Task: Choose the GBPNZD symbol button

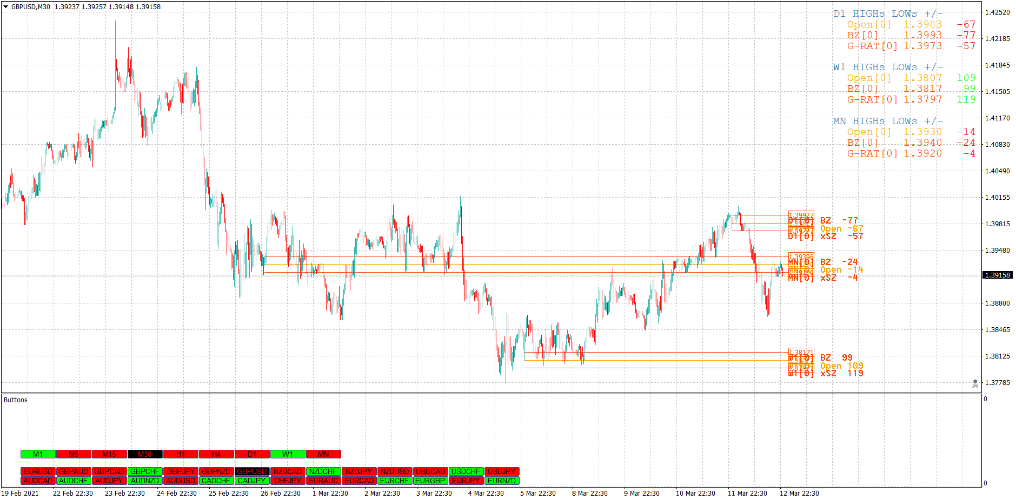Action: [x=216, y=471]
